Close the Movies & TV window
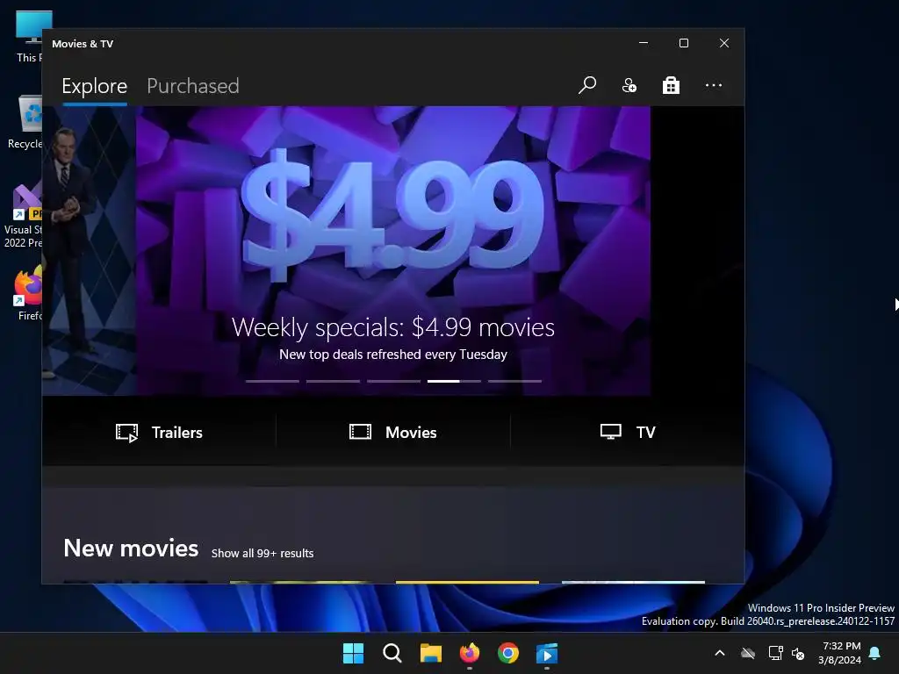This screenshot has height=674, width=899. (x=724, y=43)
